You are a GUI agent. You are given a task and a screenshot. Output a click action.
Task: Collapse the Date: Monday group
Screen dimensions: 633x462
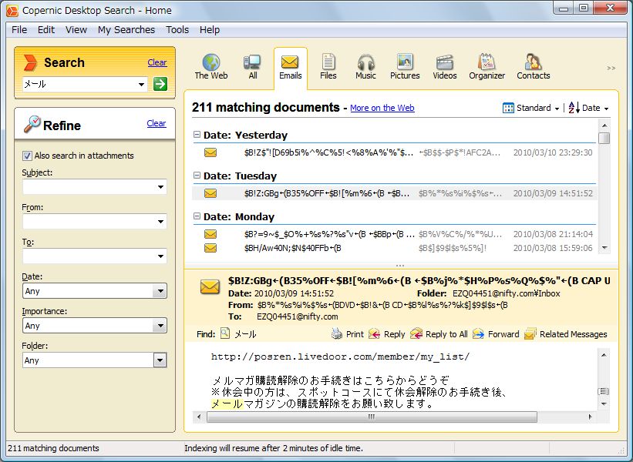click(197, 216)
